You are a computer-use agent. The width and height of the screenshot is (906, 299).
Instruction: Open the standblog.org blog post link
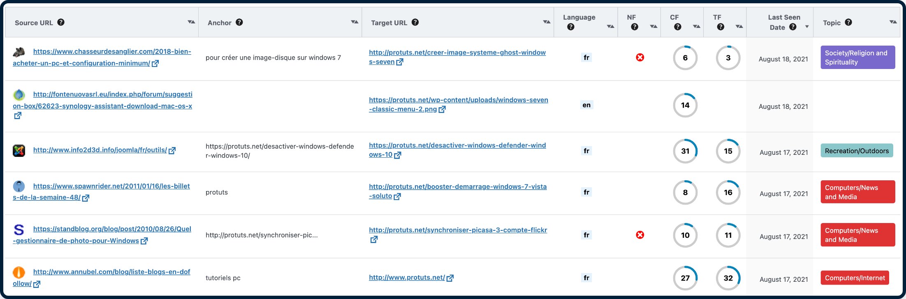click(x=102, y=235)
